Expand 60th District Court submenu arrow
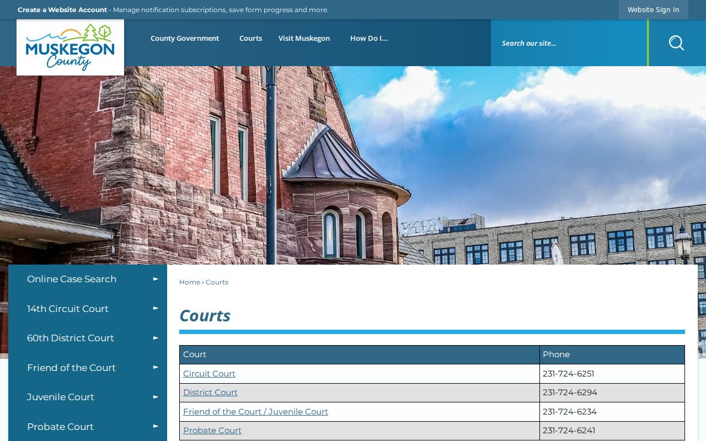 (x=156, y=338)
